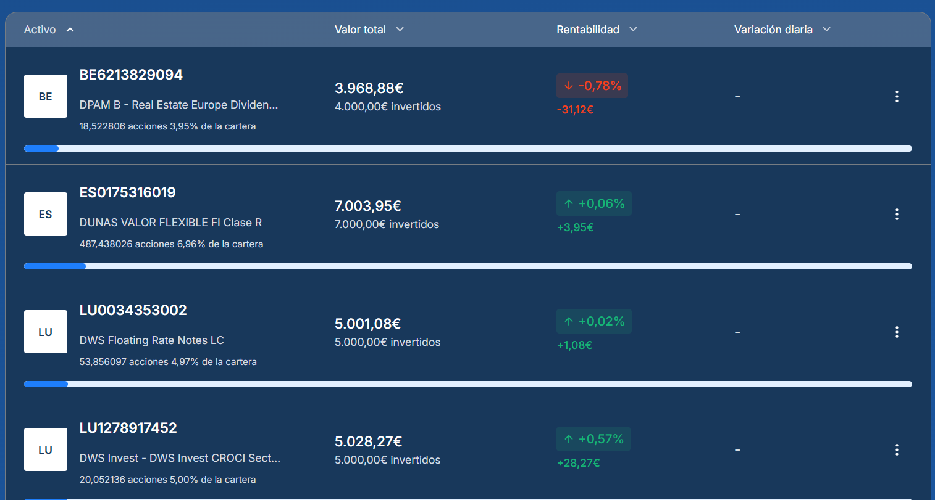Screen dimensions: 935x500
Task: Open fund ISIN BE6213829094 title
Action: point(131,75)
